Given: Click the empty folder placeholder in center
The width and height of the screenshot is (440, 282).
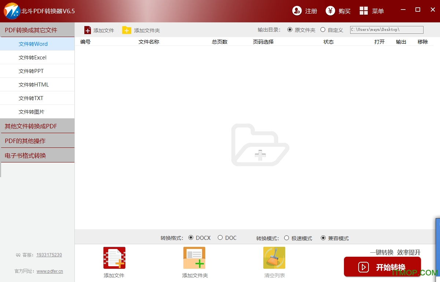Looking at the screenshot, I should click(260, 145).
